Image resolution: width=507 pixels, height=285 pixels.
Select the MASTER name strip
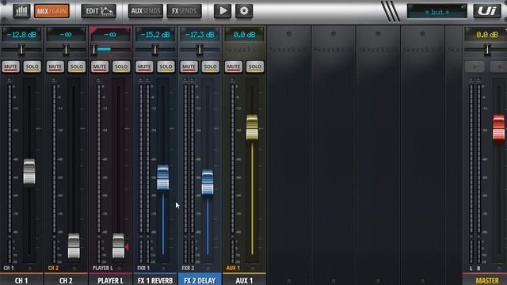click(485, 279)
